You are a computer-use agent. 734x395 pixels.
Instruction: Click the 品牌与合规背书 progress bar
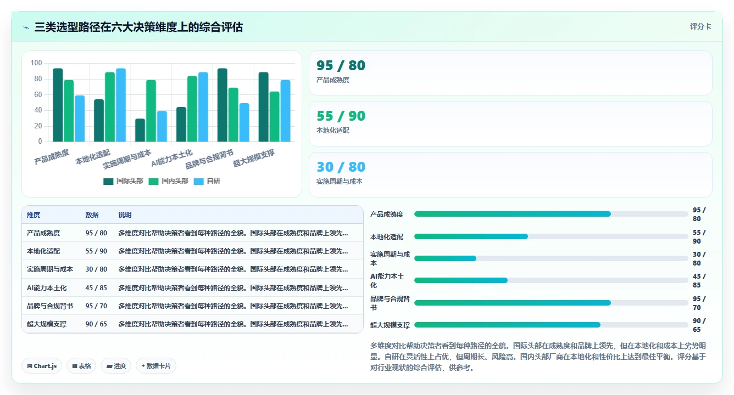point(551,303)
